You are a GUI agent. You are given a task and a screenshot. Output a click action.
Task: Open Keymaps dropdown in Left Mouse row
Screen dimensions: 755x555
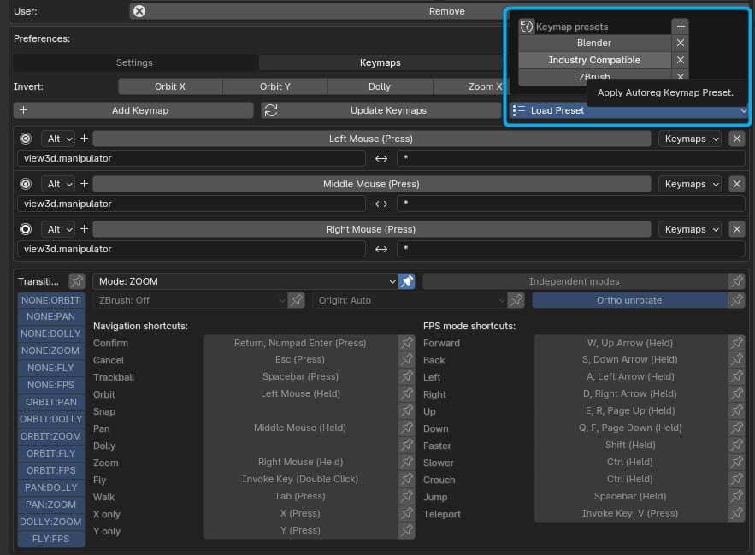(x=690, y=139)
